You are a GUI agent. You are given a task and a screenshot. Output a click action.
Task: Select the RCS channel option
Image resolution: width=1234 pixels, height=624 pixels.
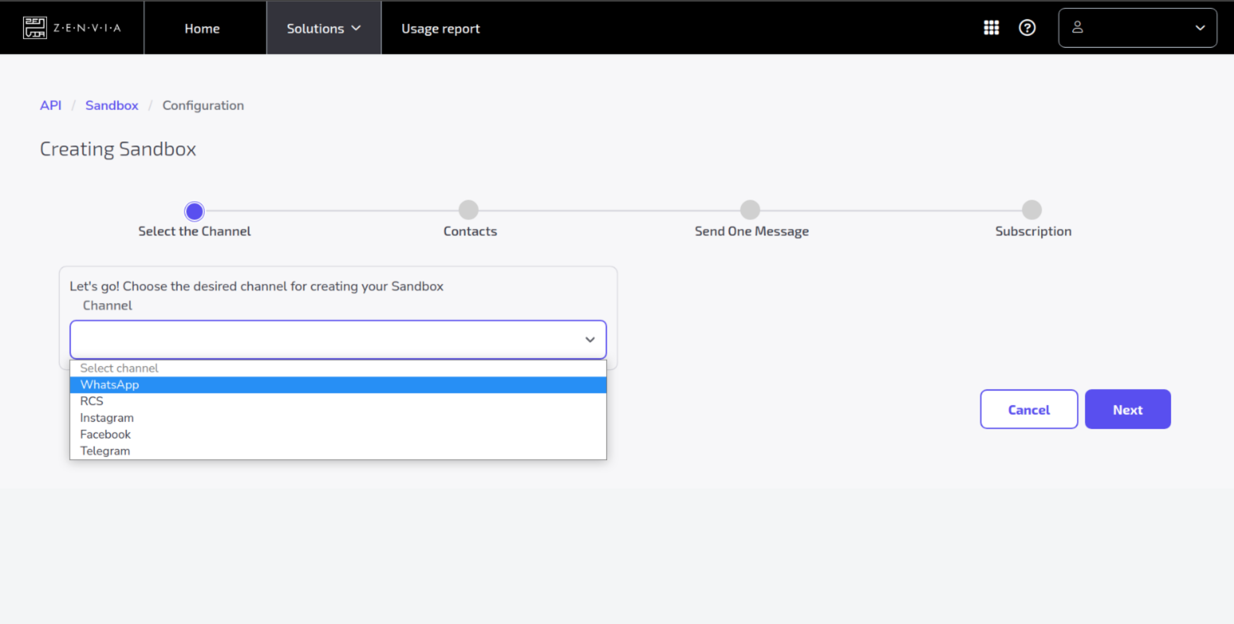tap(92, 401)
